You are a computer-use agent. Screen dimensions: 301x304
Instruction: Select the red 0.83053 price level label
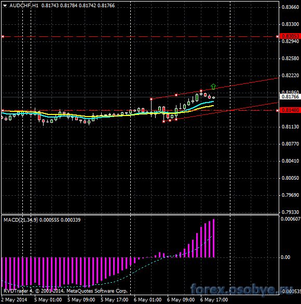[x=290, y=36]
